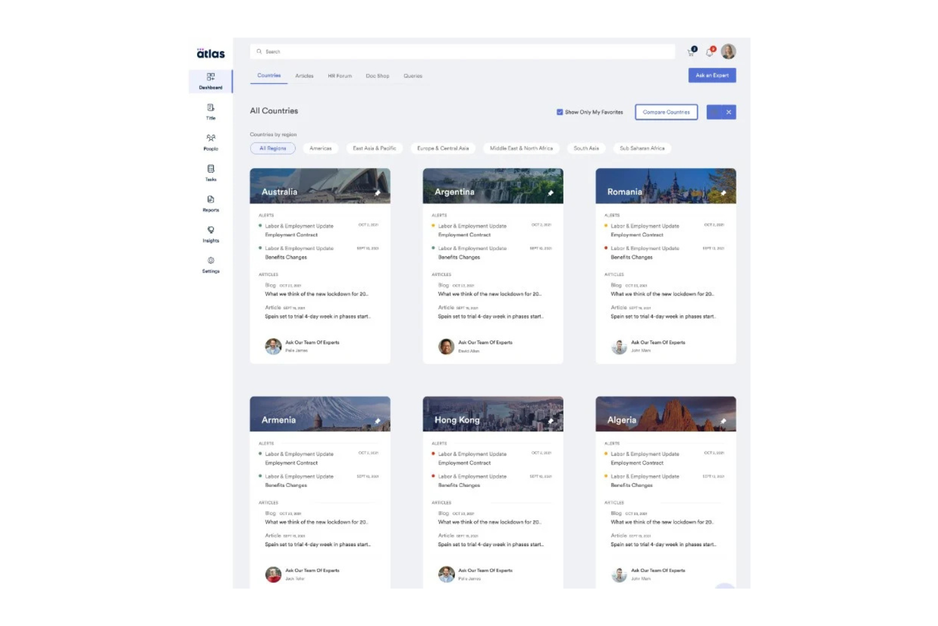Open the Armenia card header image

(x=320, y=414)
